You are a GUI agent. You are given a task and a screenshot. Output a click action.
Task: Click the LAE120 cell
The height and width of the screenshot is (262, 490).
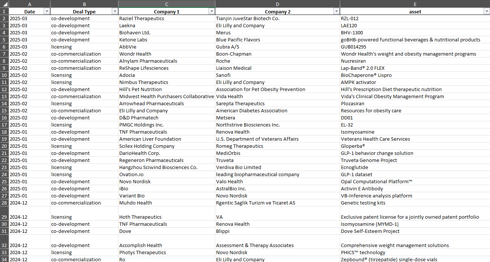pos(415,26)
